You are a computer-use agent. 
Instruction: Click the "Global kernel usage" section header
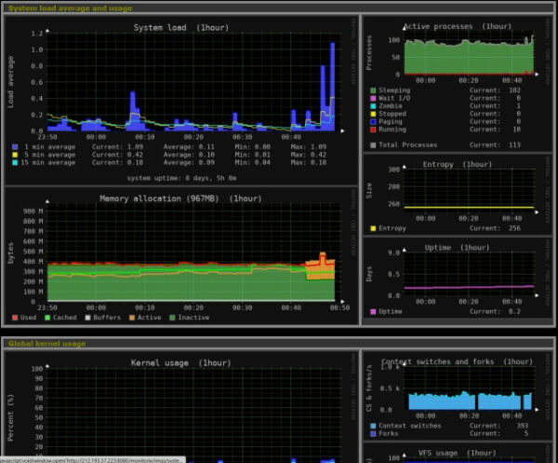pos(46,343)
